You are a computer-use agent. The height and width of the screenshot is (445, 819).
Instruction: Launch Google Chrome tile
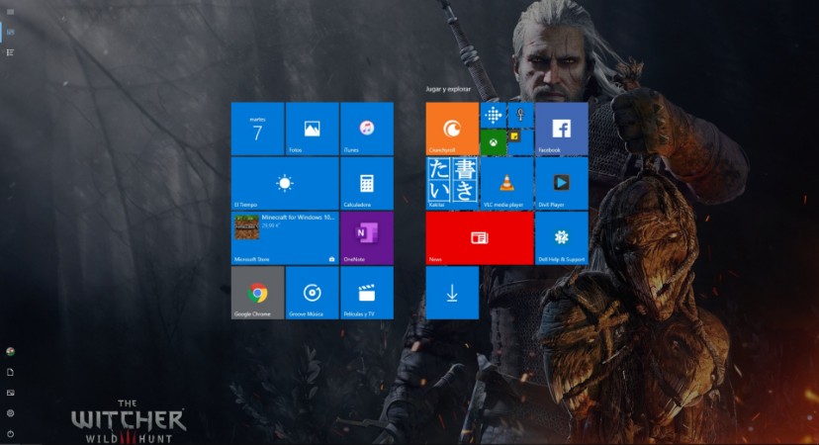point(258,293)
